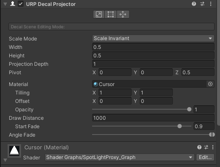Click the Cursor (Material) header title

46,147
